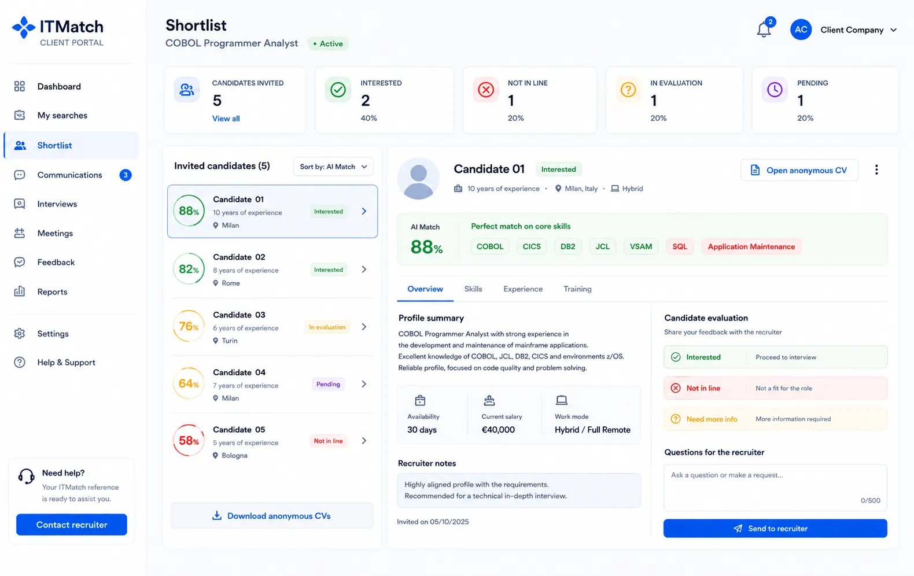Expand Candidate 05 row chevron
Screen dimensions: 914x576
364,441
